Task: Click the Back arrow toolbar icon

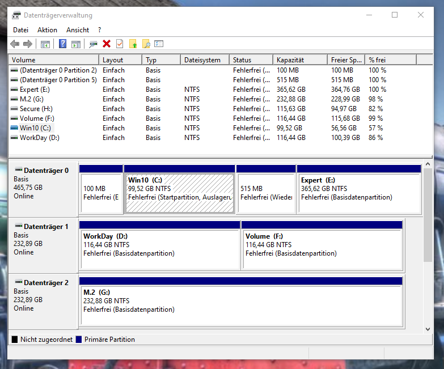Action: (15, 44)
